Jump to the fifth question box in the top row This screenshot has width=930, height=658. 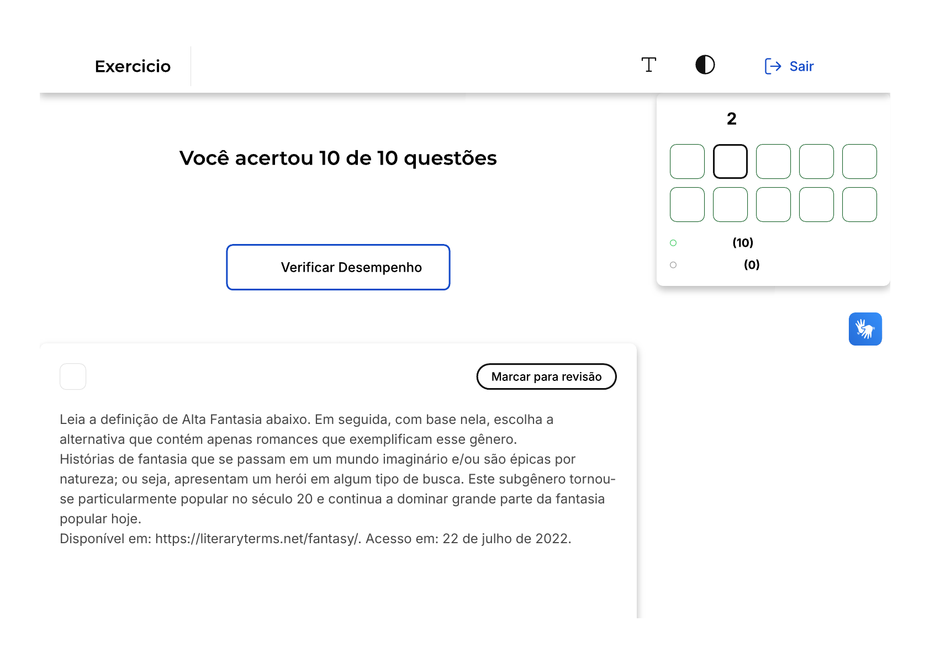(x=859, y=161)
